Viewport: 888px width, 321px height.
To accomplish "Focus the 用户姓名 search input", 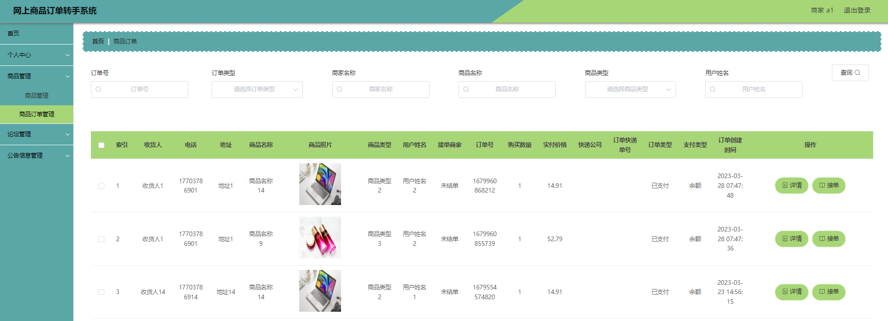I will pos(754,90).
